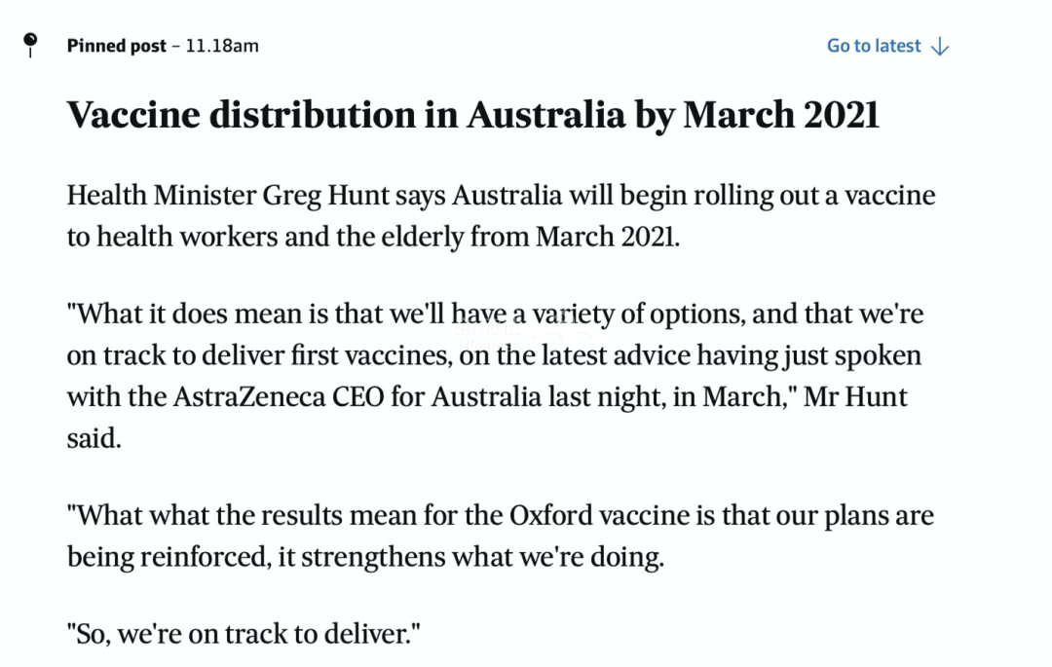Click the quote starting What it does mean
1052x667 pixels.
pos(495,376)
